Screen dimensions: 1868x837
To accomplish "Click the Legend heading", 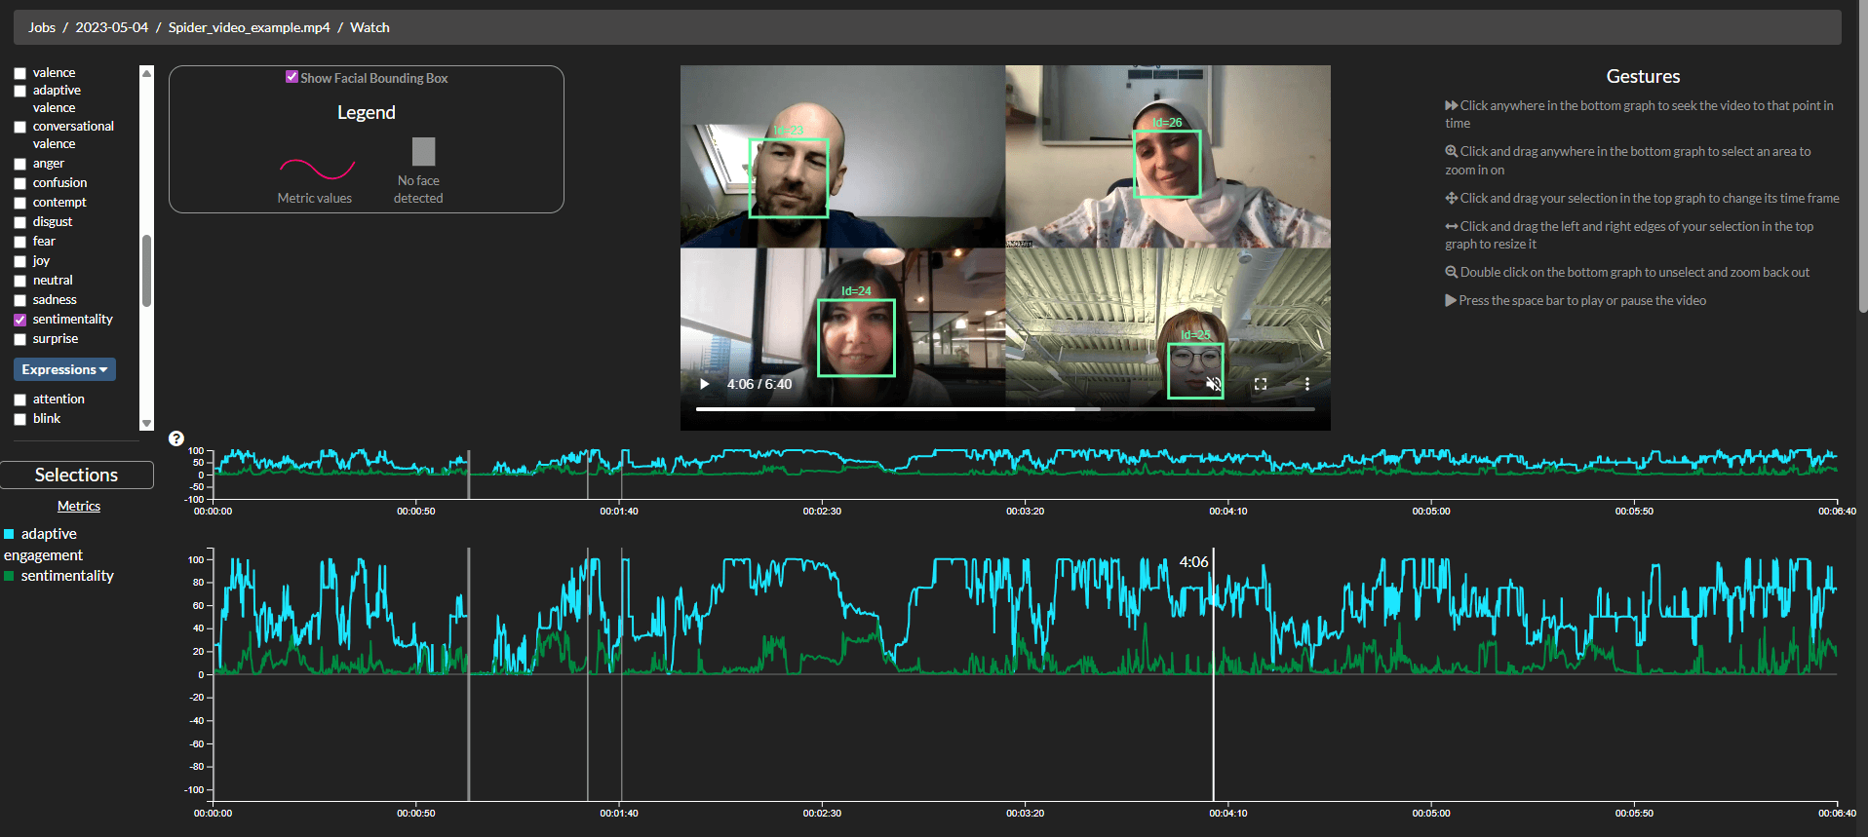I will click(367, 112).
